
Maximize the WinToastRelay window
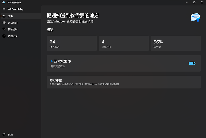[194, 2]
